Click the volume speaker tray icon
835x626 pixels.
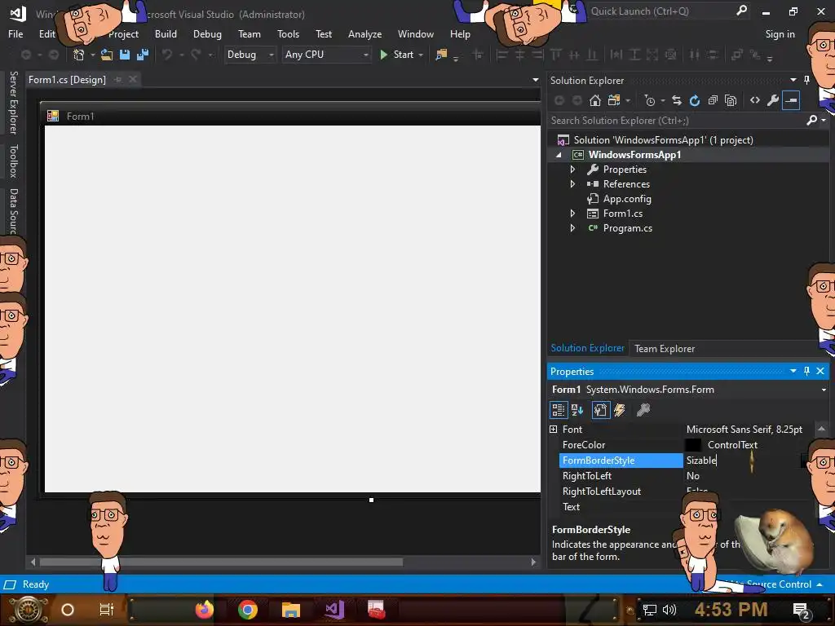[x=669, y=610]
